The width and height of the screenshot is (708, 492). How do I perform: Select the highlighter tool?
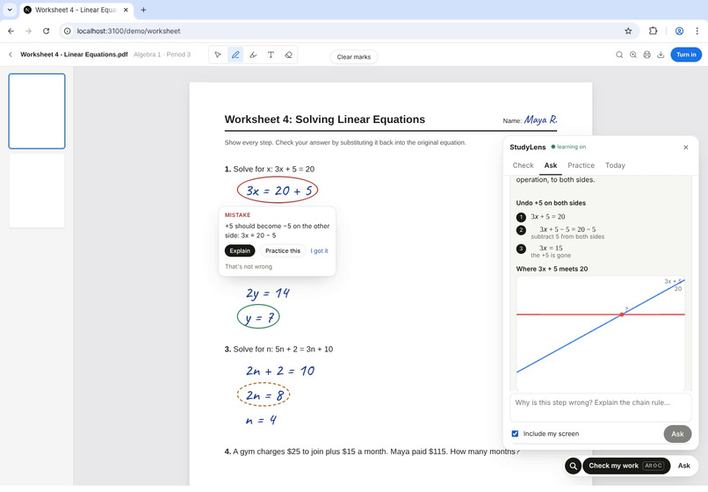(x=253, y=54)
